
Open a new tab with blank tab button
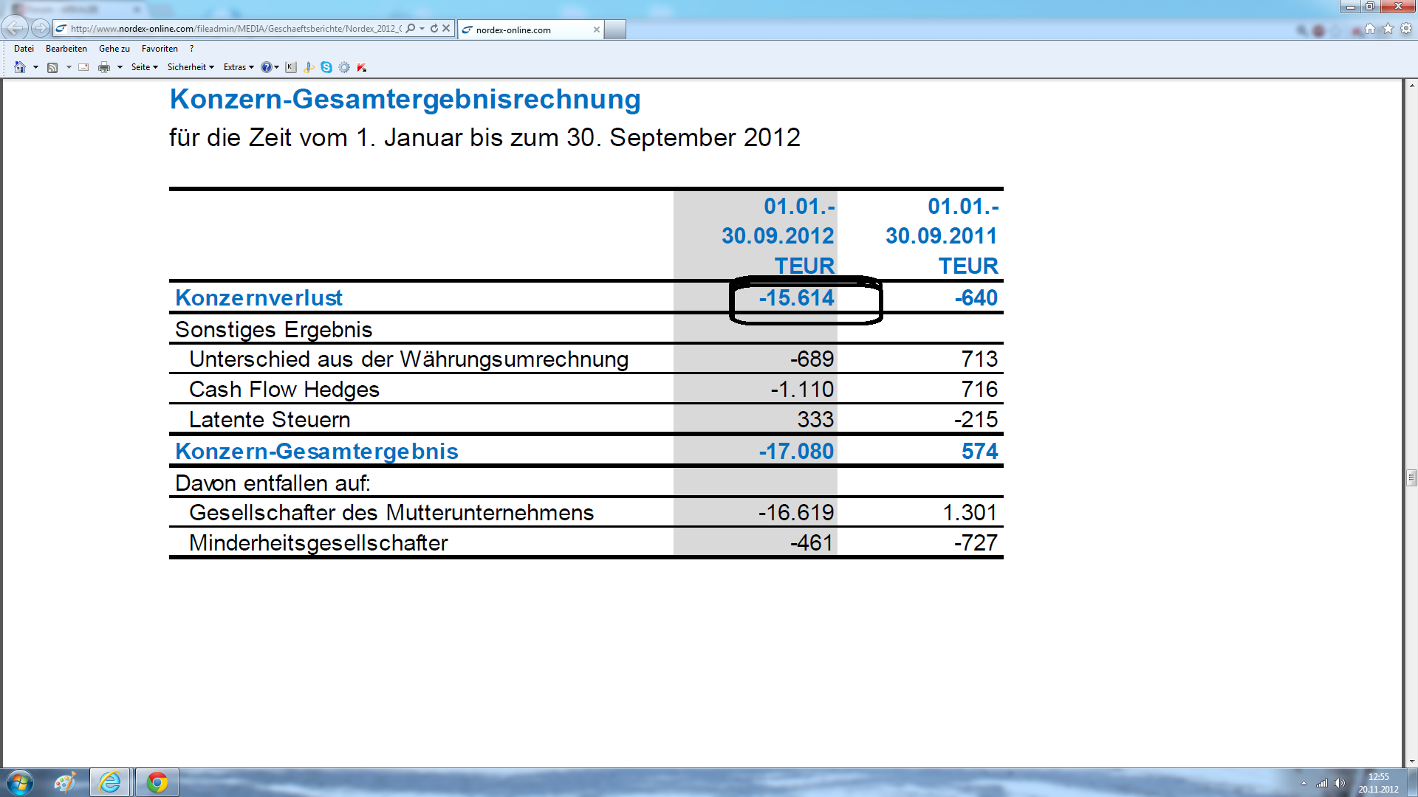click(x=615, y=30)
